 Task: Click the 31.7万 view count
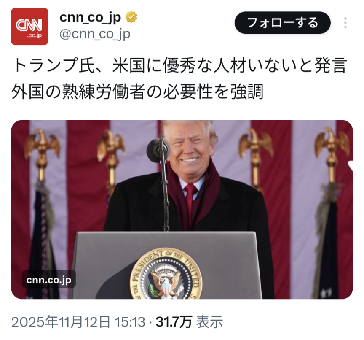[174, 322]
